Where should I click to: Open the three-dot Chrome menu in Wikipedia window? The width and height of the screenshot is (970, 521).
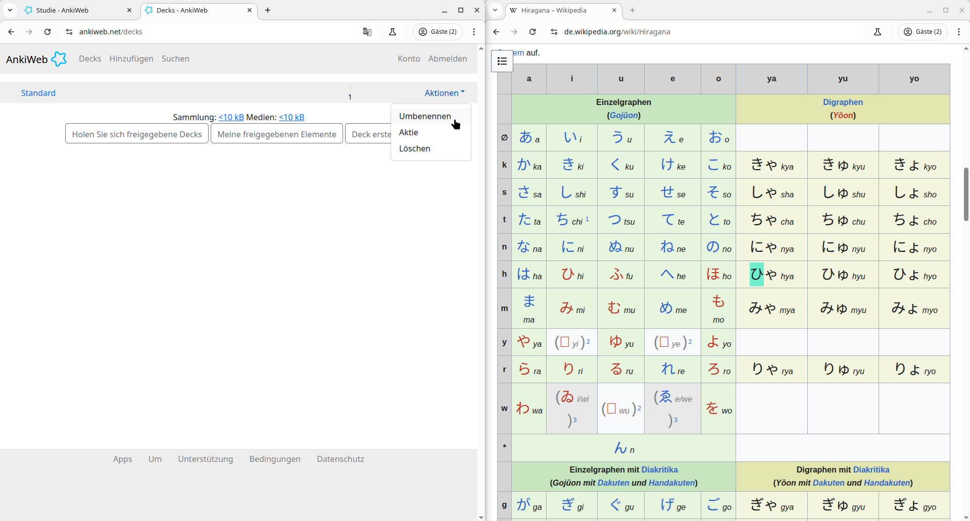click(x=959, y=32)
